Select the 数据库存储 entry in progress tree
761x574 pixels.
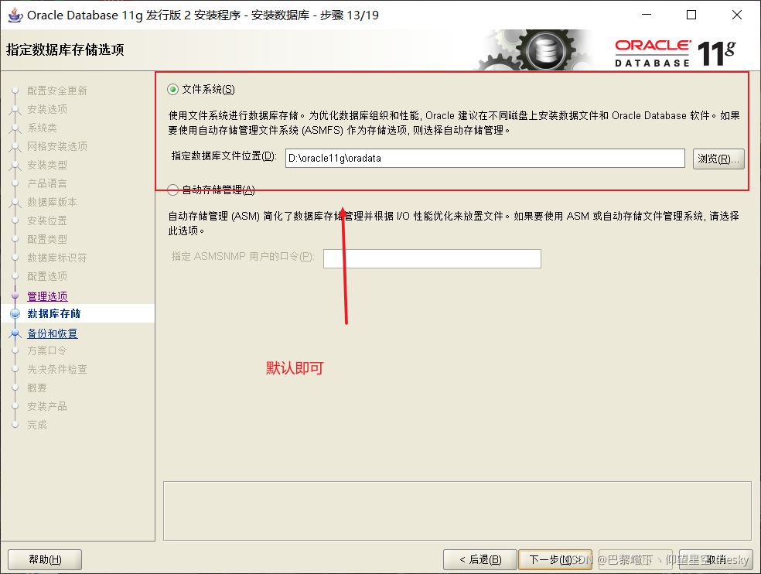[x=54, y=313]
